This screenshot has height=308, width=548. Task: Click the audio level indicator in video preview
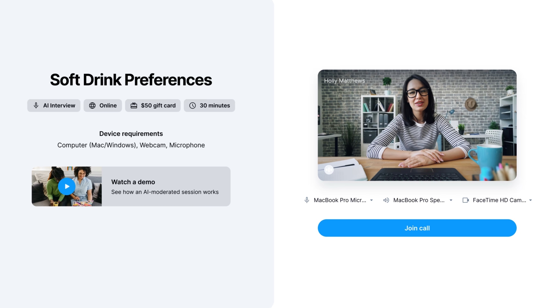tap(329, 169)
